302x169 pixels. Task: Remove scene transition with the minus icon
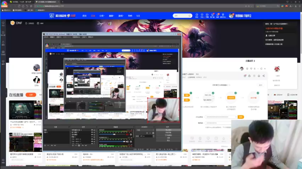click(x=150, y=133)
